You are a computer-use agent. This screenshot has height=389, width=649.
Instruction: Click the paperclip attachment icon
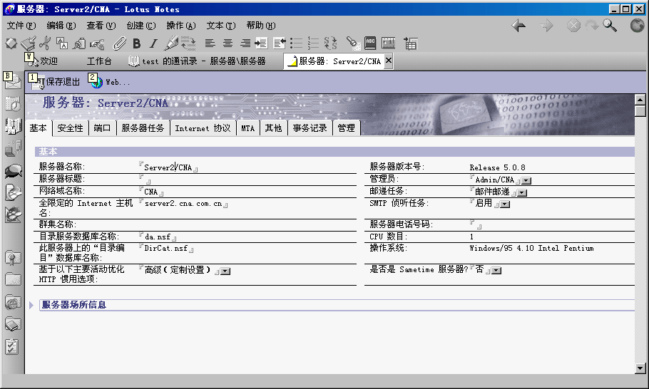pyautogui.click(x=119, y=43)
